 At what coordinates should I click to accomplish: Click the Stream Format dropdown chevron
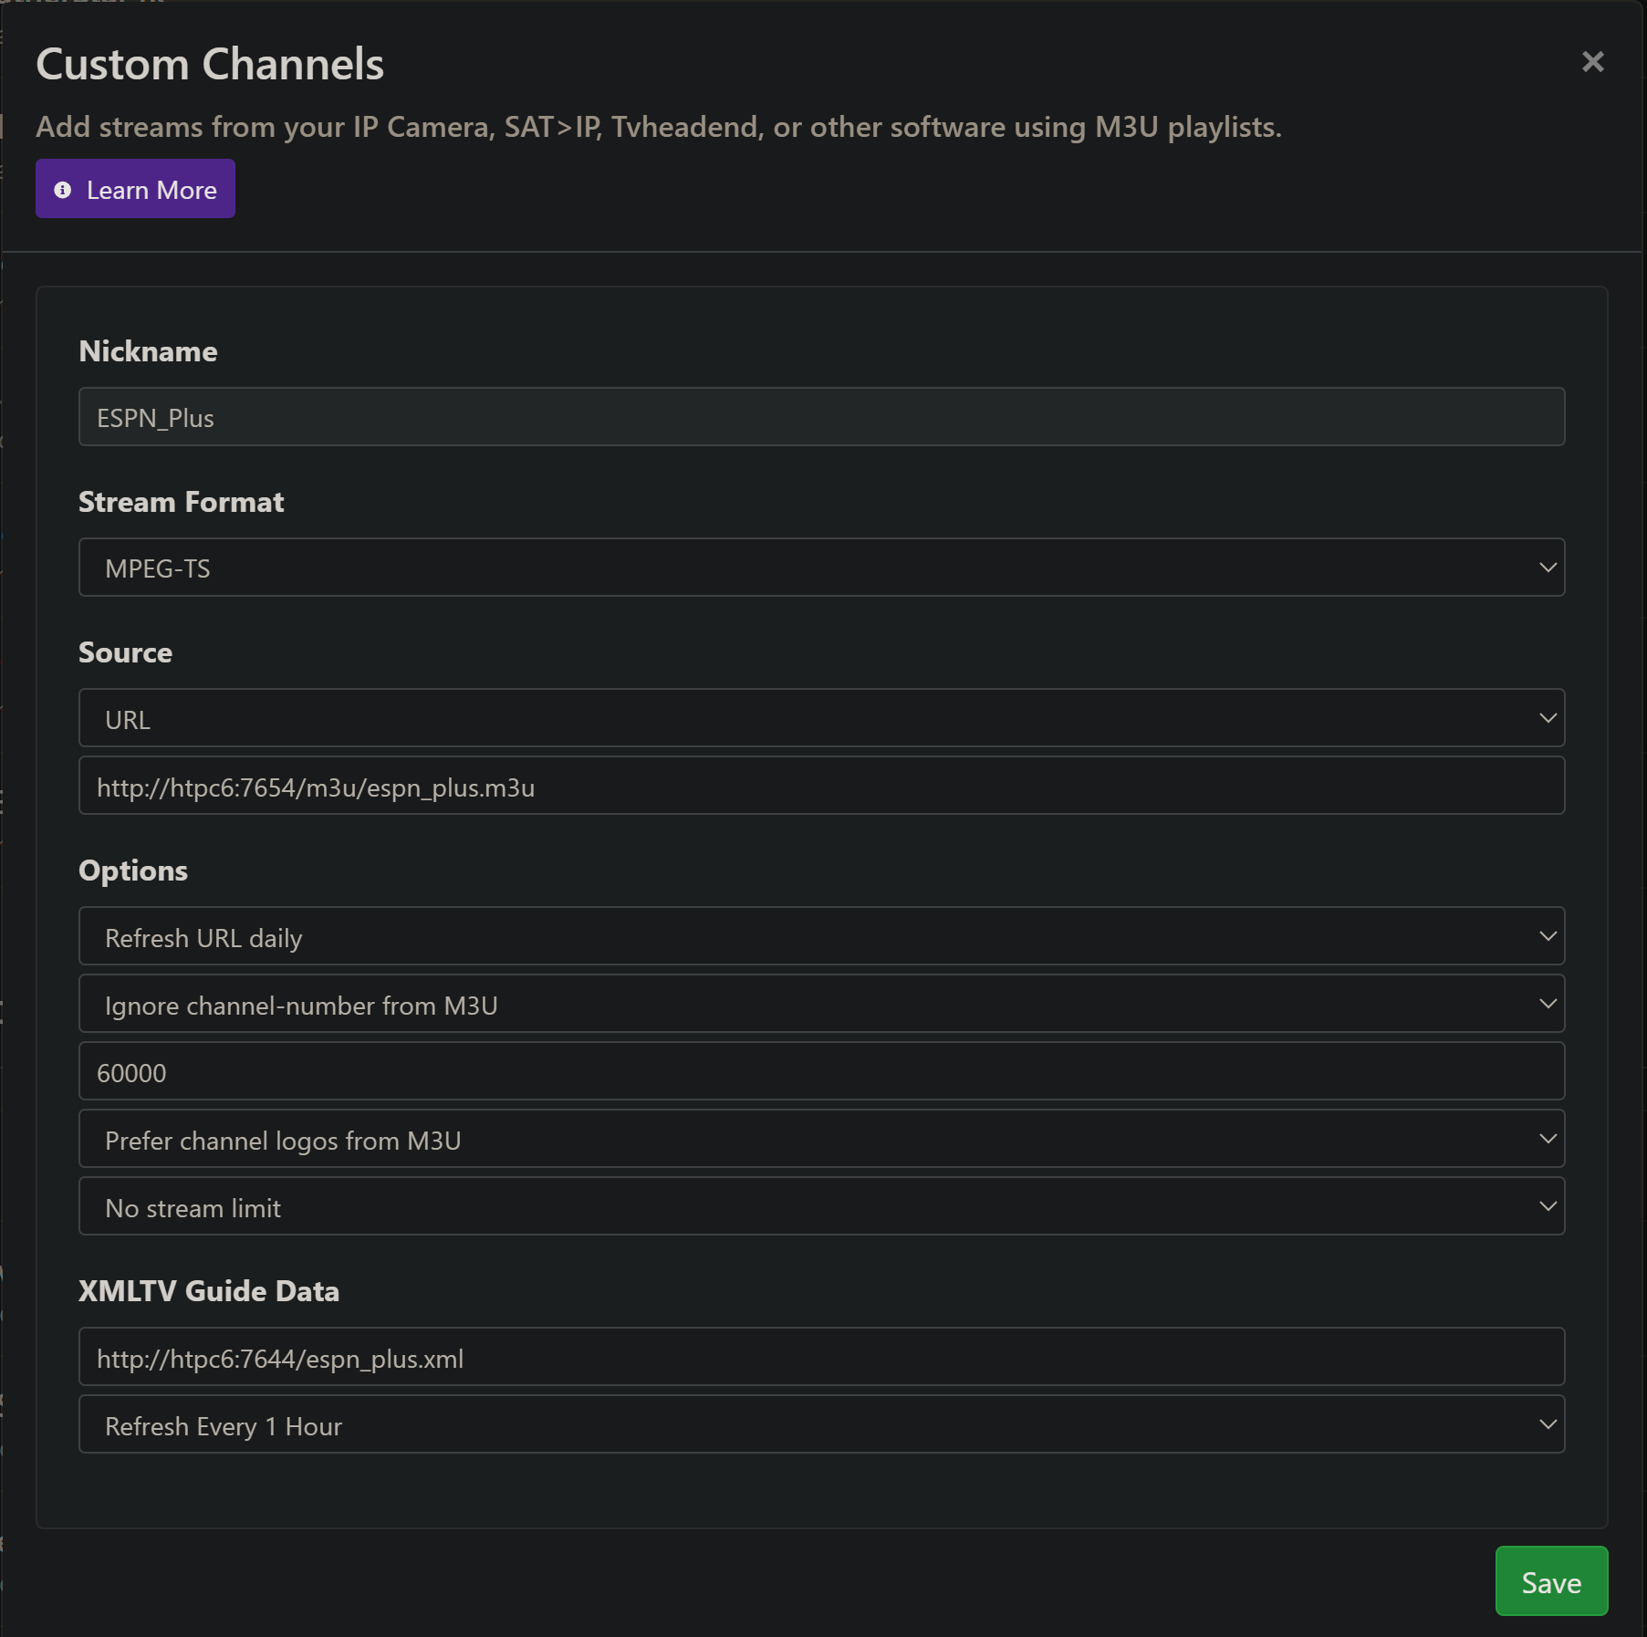click(x=1548, y=568)
